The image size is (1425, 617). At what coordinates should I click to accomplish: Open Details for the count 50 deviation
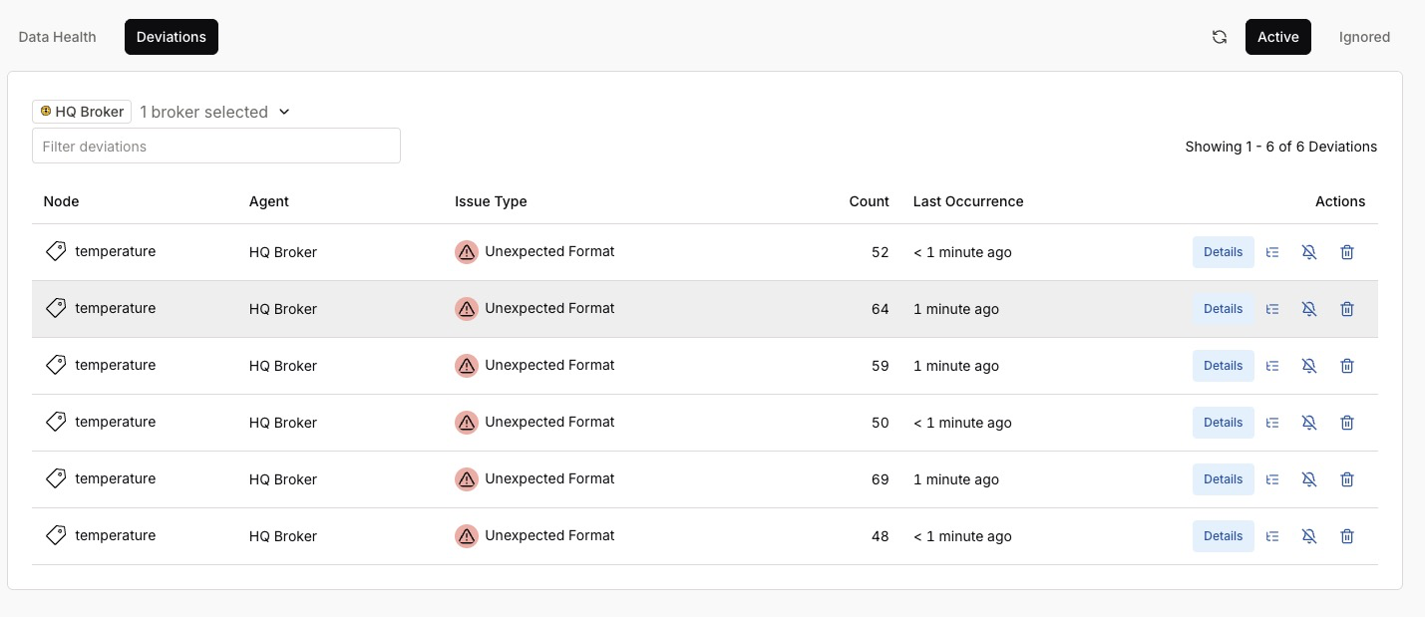1224,423
